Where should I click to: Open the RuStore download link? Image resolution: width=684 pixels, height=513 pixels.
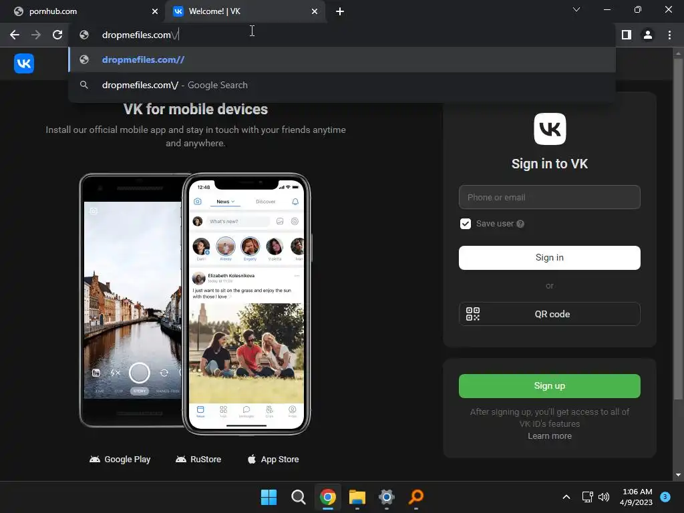(198, 460)
